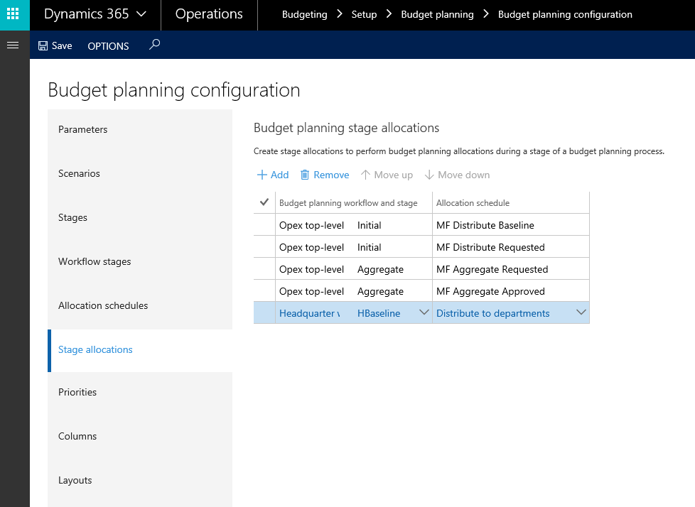Click the Budget planning breadcrumb link
Image resolution: width=695 pixels, height=507 pixels.
click(437, 14)
